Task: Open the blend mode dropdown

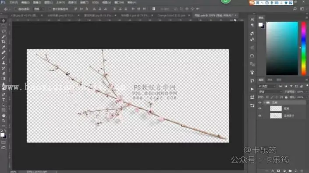Action: 270,92
